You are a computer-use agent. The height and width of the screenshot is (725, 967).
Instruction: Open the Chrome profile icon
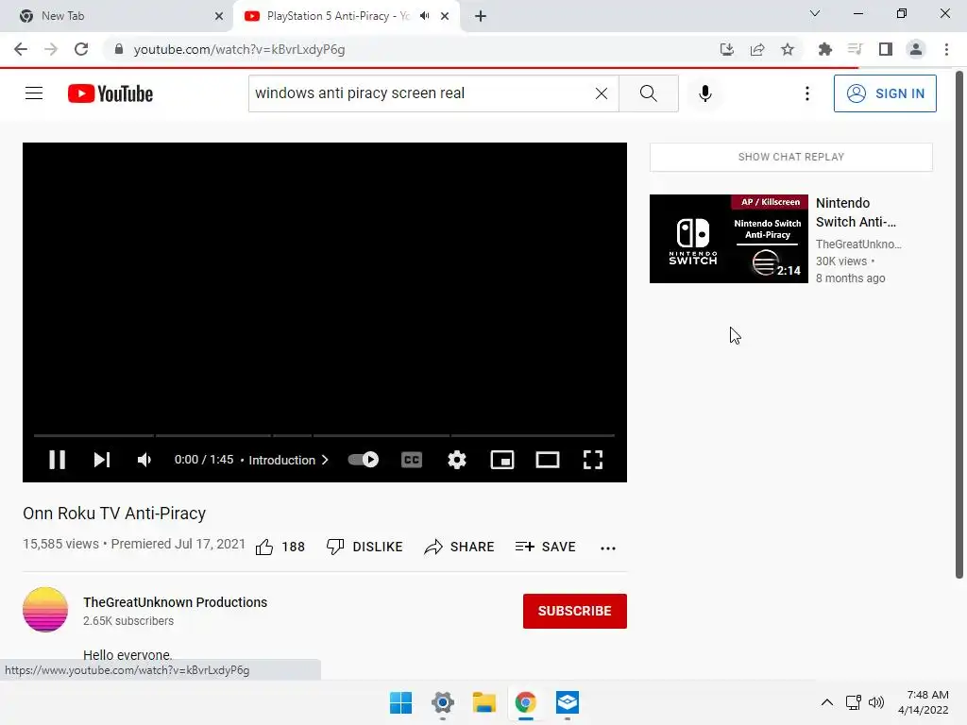coord(916,49)
